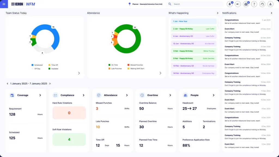Click the Hard Rule Violations 0 box
Screen dimensions: 279x157
[x=69, y=113]
